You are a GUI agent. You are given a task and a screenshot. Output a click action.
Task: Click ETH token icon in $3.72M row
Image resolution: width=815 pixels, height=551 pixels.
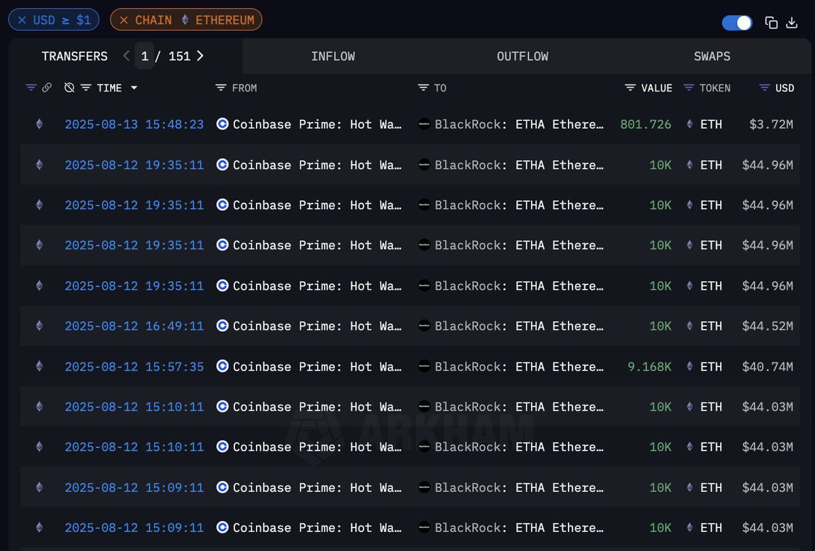tap(690, 124)
